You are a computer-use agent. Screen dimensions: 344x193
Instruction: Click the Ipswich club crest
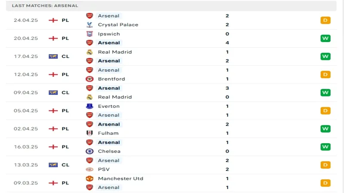point(89,34)
